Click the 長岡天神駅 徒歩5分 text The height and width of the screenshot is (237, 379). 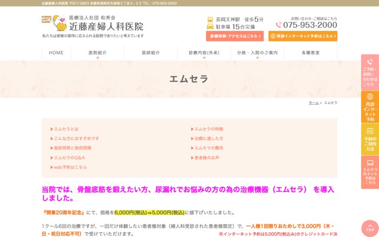click(239, 20)
